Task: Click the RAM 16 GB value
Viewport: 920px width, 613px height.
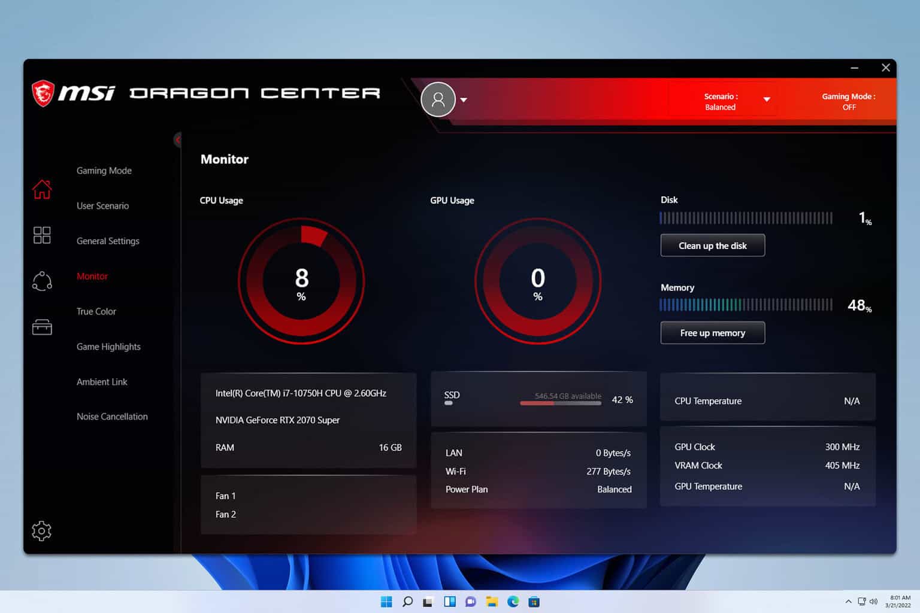Action: pos(390,448)
